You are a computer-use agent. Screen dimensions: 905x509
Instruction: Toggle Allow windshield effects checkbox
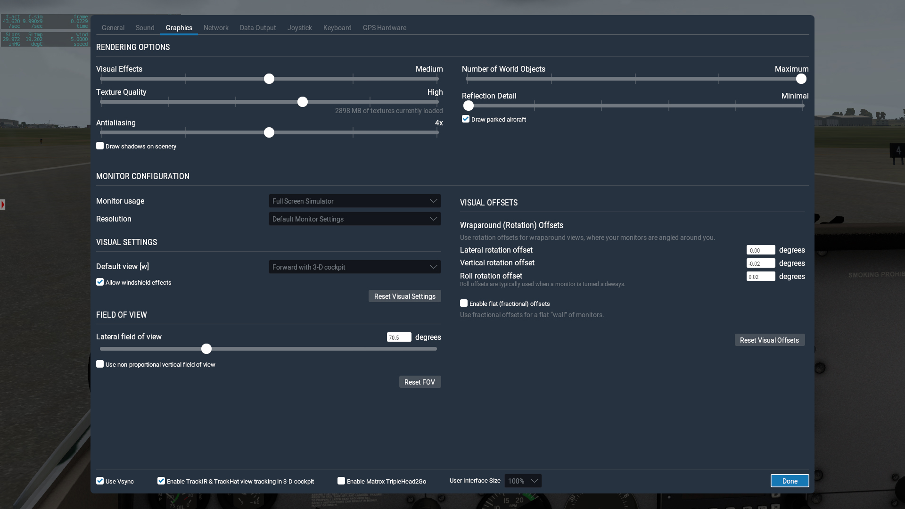coord(100,282)
